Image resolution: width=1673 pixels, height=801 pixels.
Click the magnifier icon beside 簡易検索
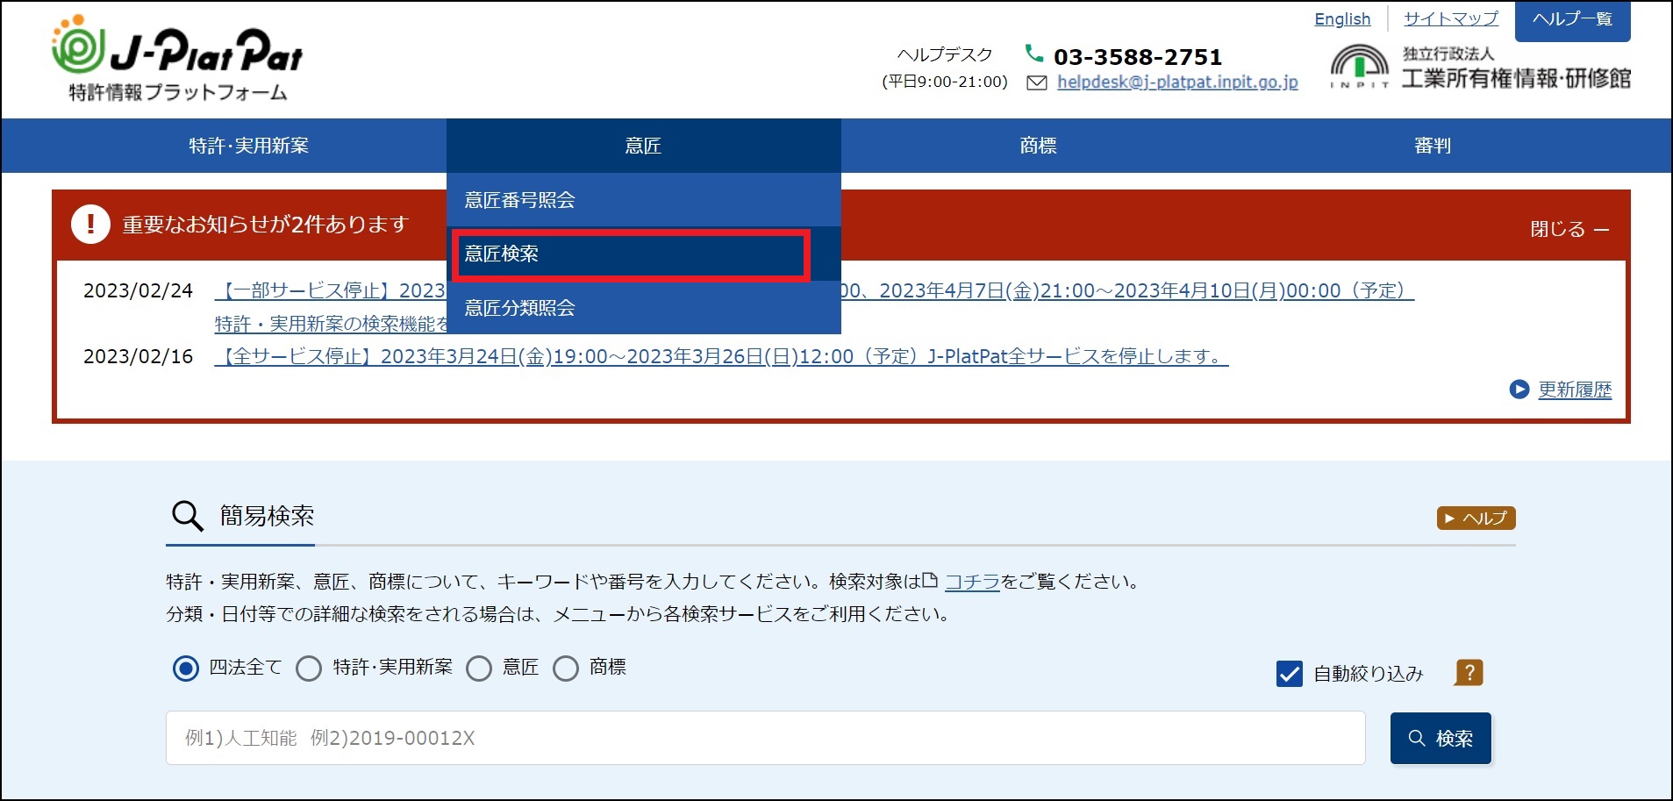[187, 516]
